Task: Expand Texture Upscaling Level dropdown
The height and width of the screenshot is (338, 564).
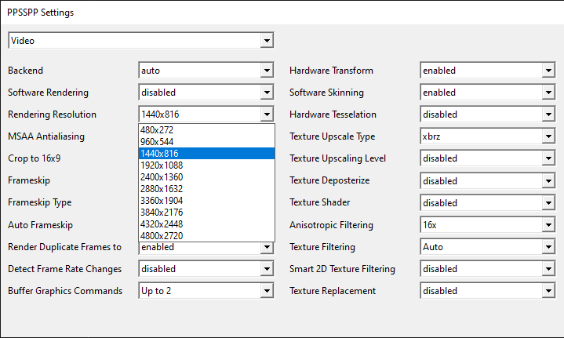Action: pyautogui.click(x=488, y=158)
